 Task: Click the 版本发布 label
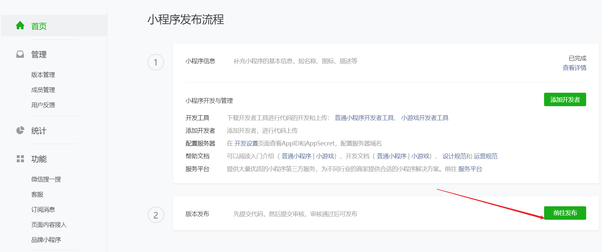tap(197, 214)
